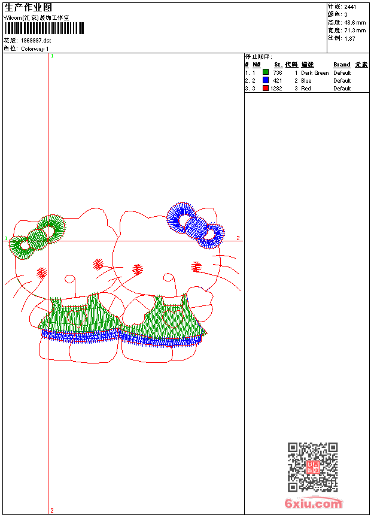
Task: Select the 'Colorway 1' text
Action: (35, 49)
